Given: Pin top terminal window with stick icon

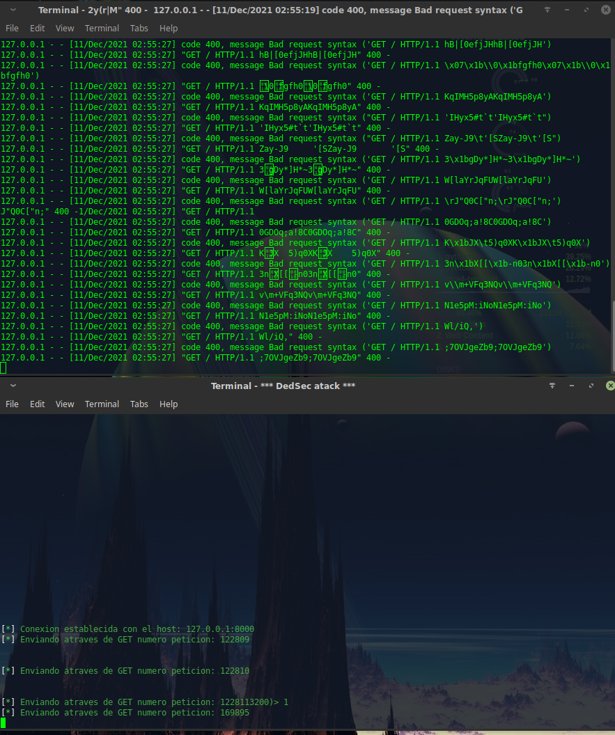Looking at the screenshot, I should [x=547, y=10].
